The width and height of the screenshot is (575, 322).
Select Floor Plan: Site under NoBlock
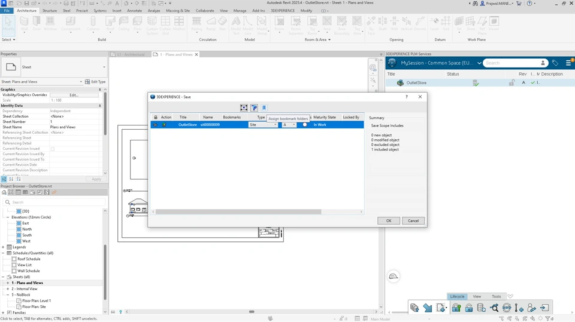tap(34, 307)
